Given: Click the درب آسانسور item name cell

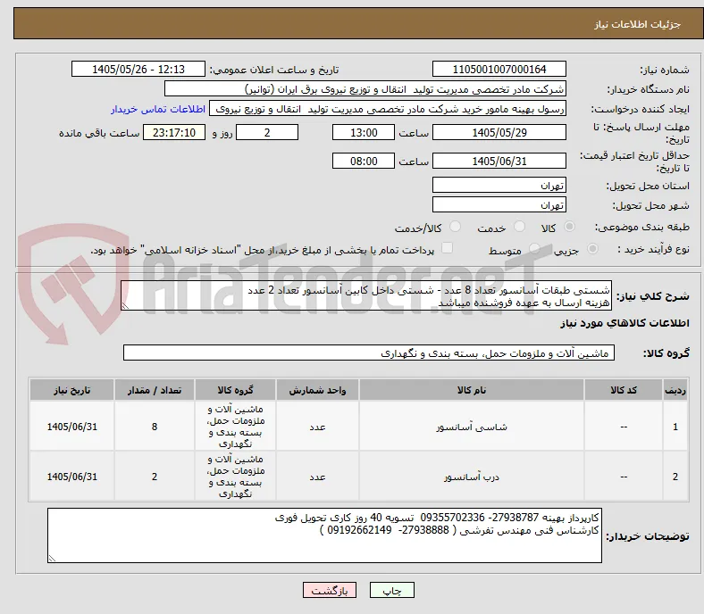Looking at the screenshot, I should pos(472,477).
